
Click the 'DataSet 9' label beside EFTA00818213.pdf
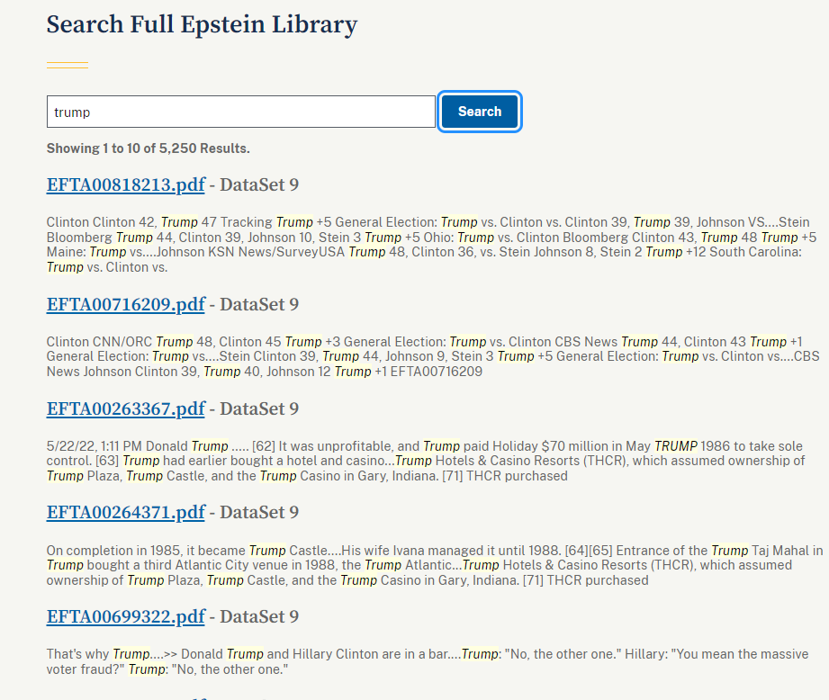pyautogui.click(x=259, y=185)
